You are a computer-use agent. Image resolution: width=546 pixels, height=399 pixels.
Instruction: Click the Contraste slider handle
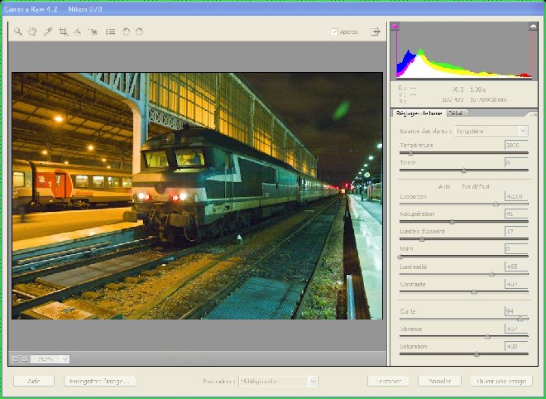tap(473, 292)
